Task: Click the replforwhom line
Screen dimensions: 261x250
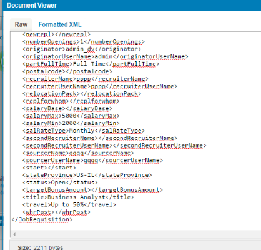Action: (71, 101)
